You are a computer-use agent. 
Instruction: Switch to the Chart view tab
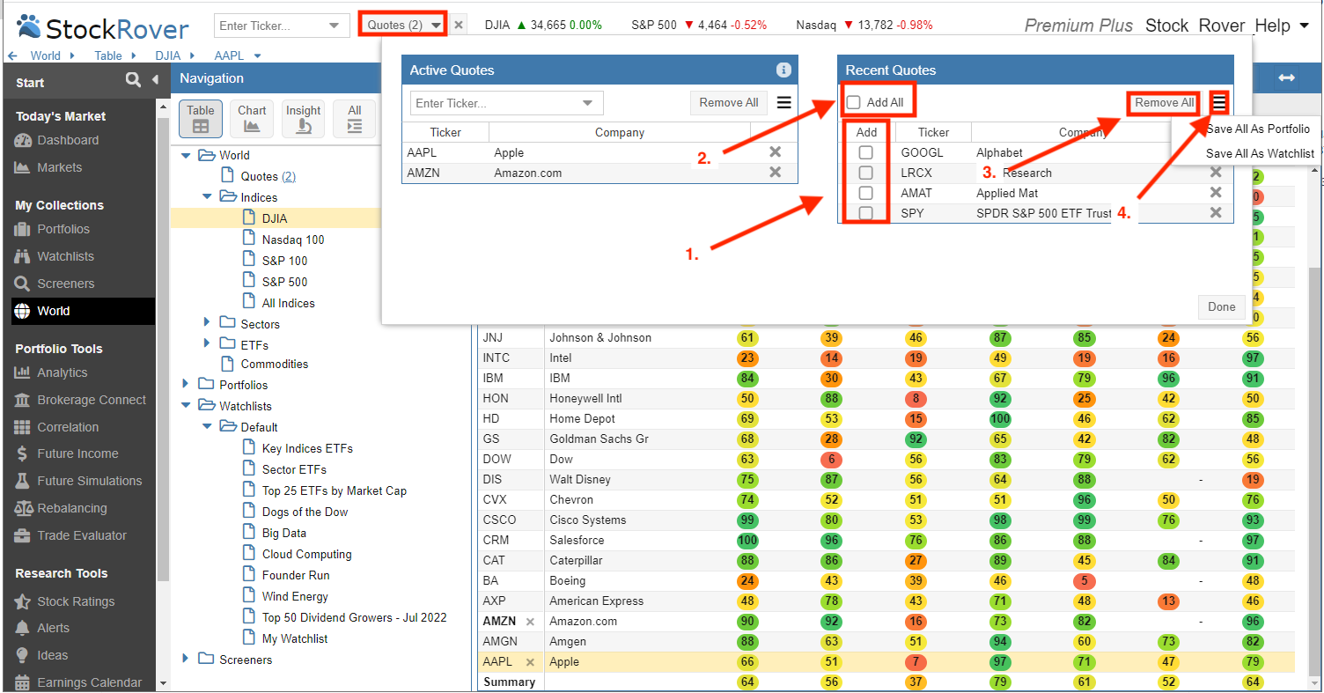click(252, 119)
